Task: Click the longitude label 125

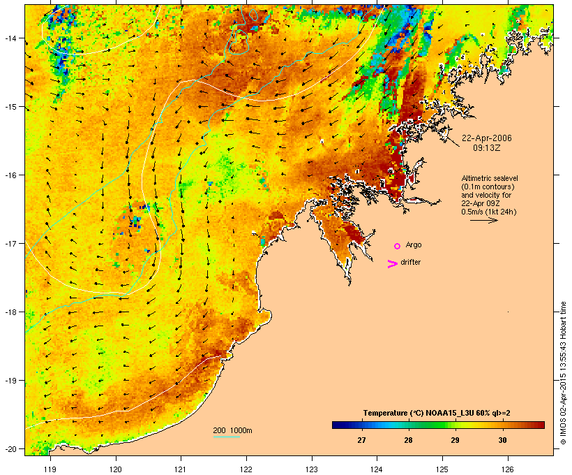Action: click(x=442, y=469)
